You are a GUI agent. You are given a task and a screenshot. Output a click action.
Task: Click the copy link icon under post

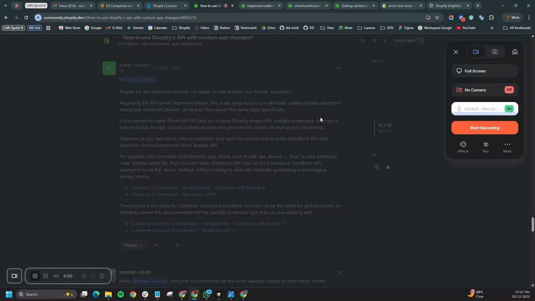[177, 245]
